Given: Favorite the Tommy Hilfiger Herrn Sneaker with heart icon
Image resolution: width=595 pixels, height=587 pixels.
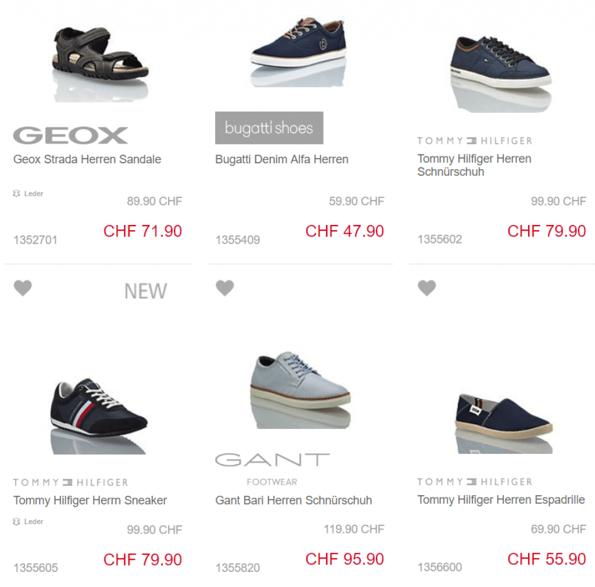Looking at the screenshot, I should 23,288.
